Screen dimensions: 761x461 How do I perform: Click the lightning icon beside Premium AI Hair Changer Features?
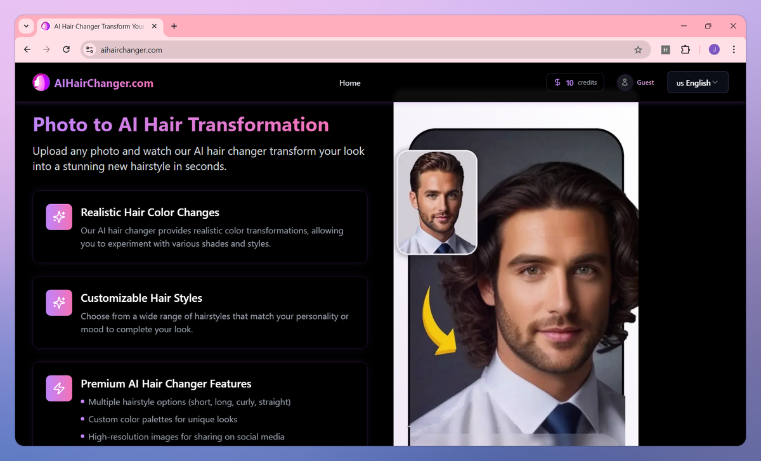[x=59, y=388]
